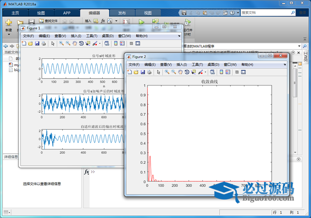
Task: Toggle Insert Colorbar in Figure 1 toolbar
Action: pos(116,43)
